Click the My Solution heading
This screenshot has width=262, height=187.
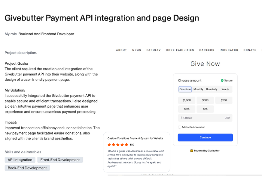coord(15,91)
